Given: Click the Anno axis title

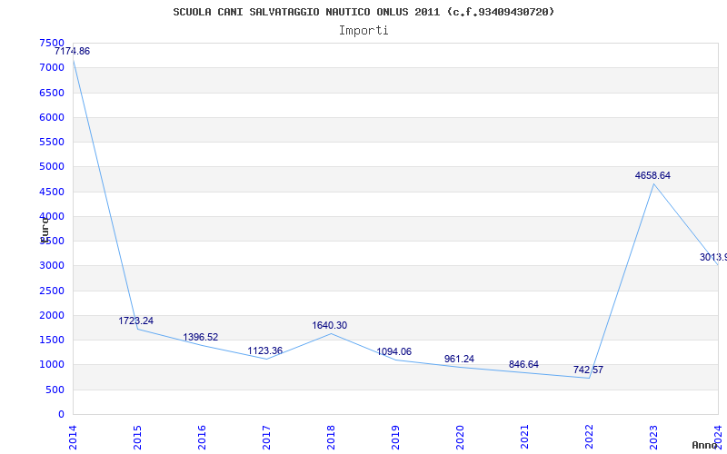Looking at the screenshot, I should coord(707,445).
